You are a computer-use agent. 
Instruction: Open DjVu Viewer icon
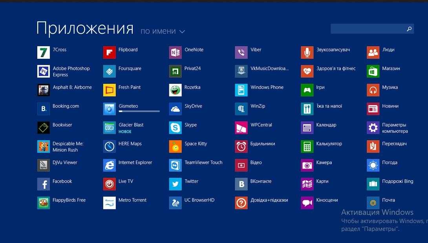(x=44, y=165)
